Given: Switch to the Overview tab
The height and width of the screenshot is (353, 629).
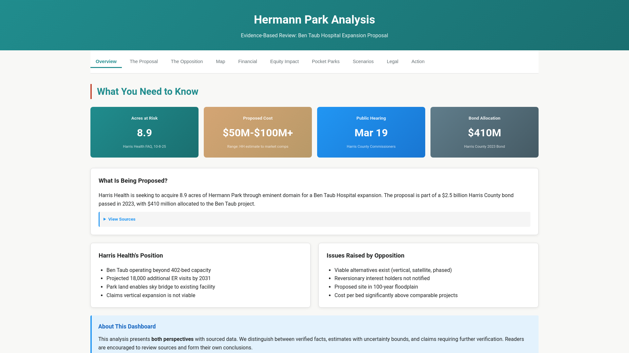Looking at the screenshot, I should click(x=106, y=61).
